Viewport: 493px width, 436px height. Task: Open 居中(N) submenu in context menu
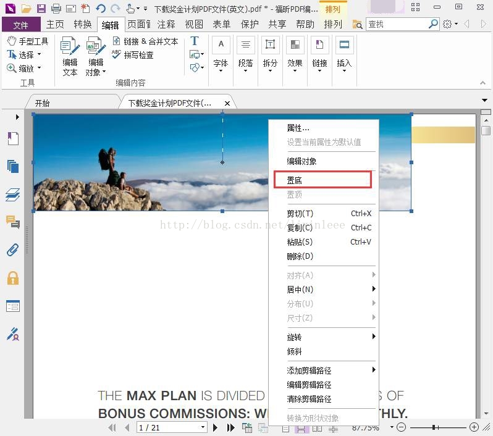pos(324,289)
